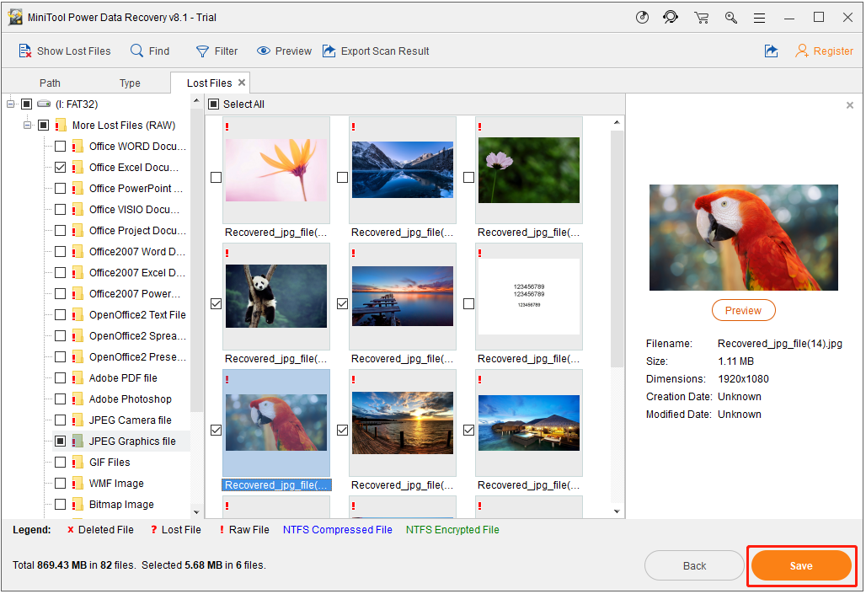Click Export Scan Result icon
866x594 pixels.
[x=329, y=51]
